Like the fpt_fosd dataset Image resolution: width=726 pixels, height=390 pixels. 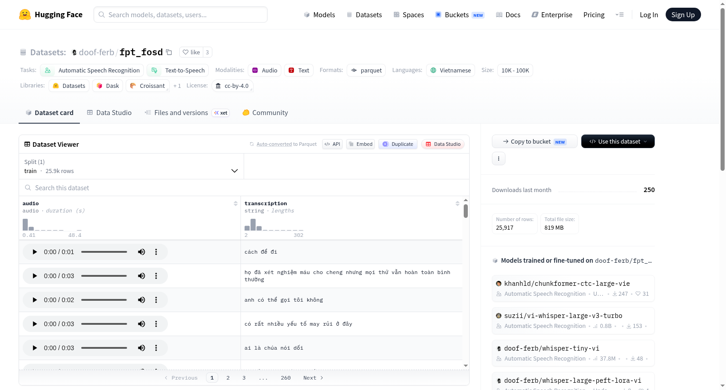point(191,52)
